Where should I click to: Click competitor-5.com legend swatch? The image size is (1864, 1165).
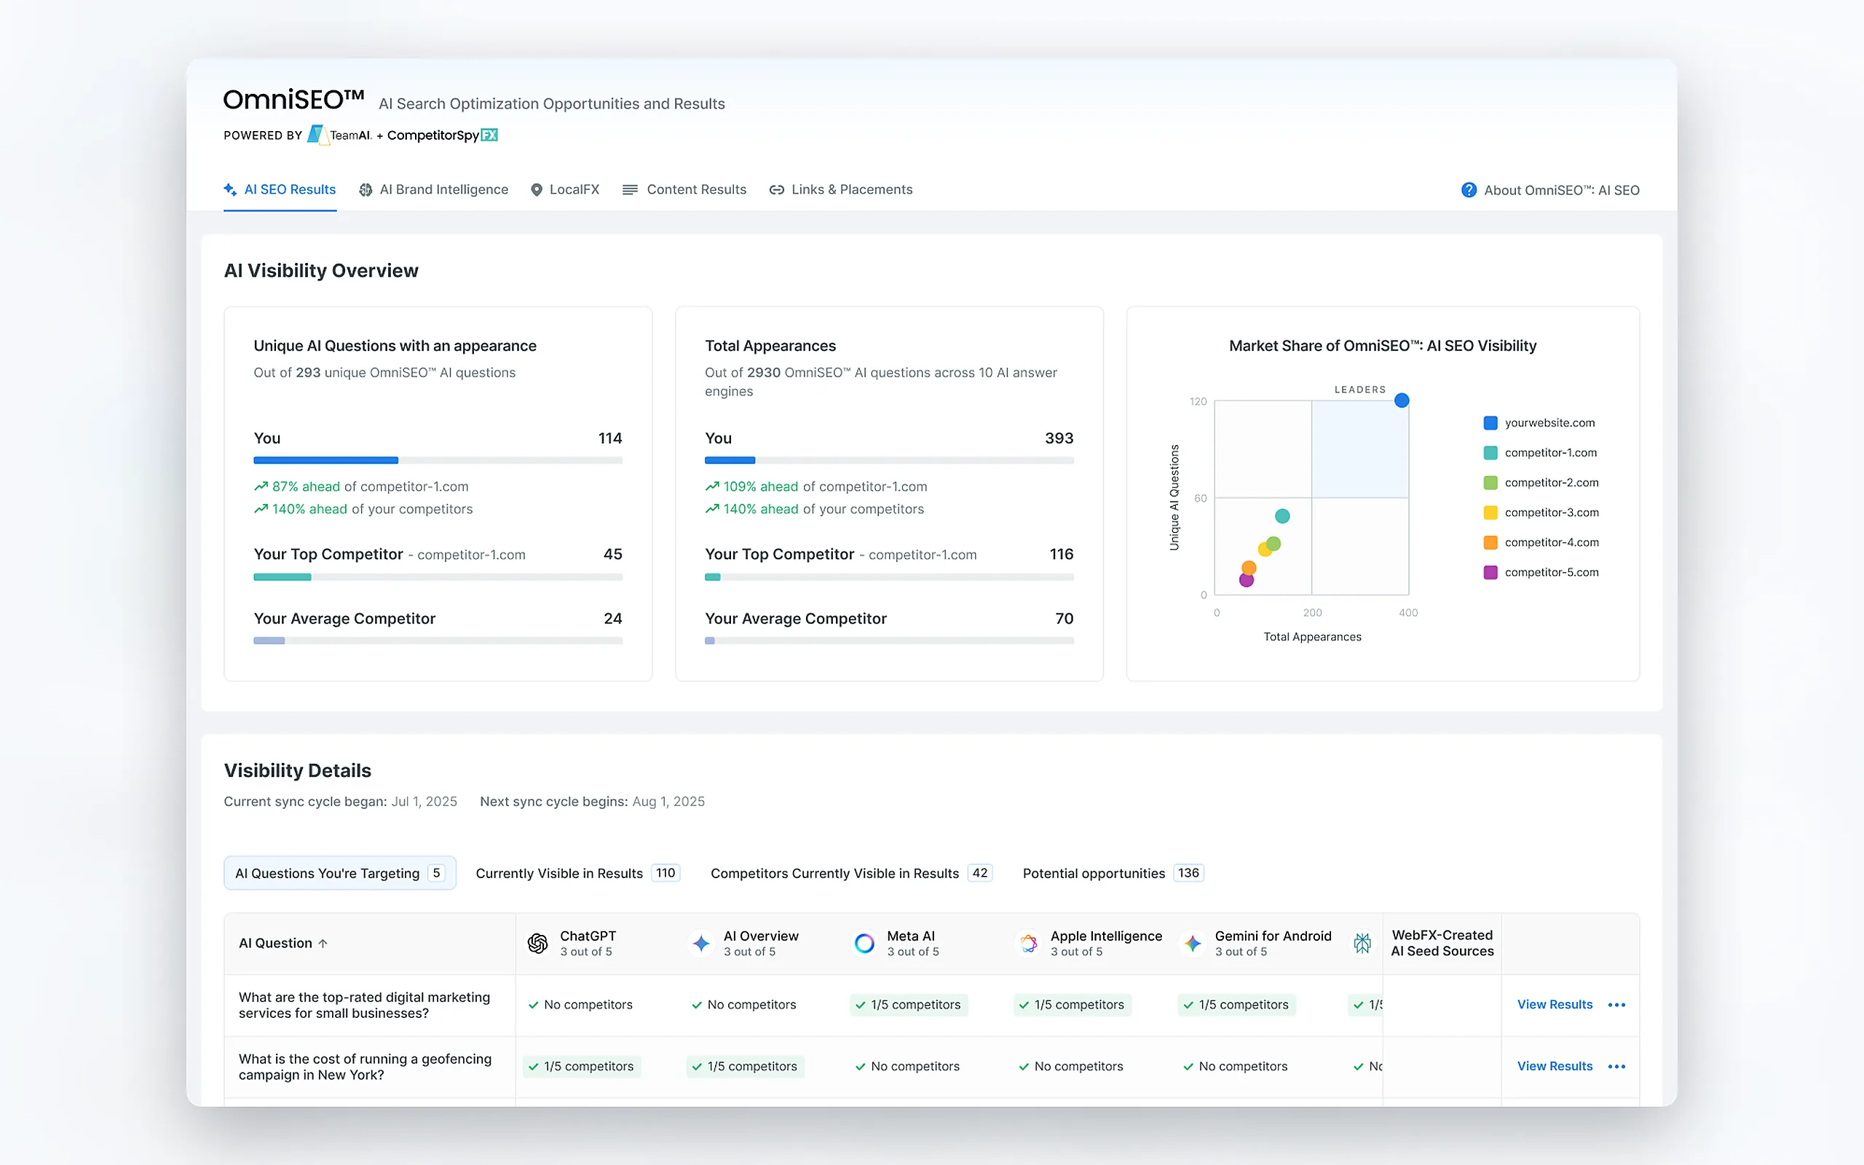(x=1490, y=572)
